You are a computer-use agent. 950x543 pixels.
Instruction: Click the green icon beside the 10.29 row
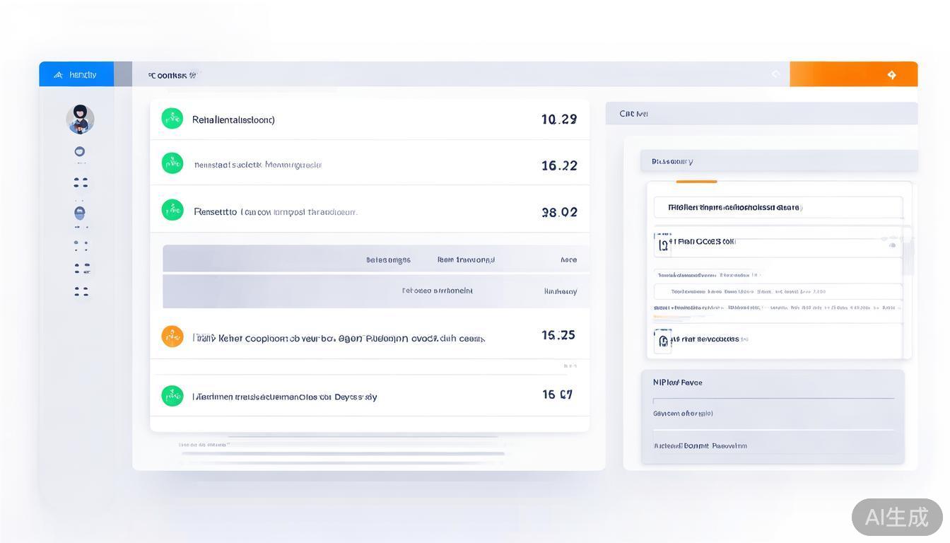(172, 119)
